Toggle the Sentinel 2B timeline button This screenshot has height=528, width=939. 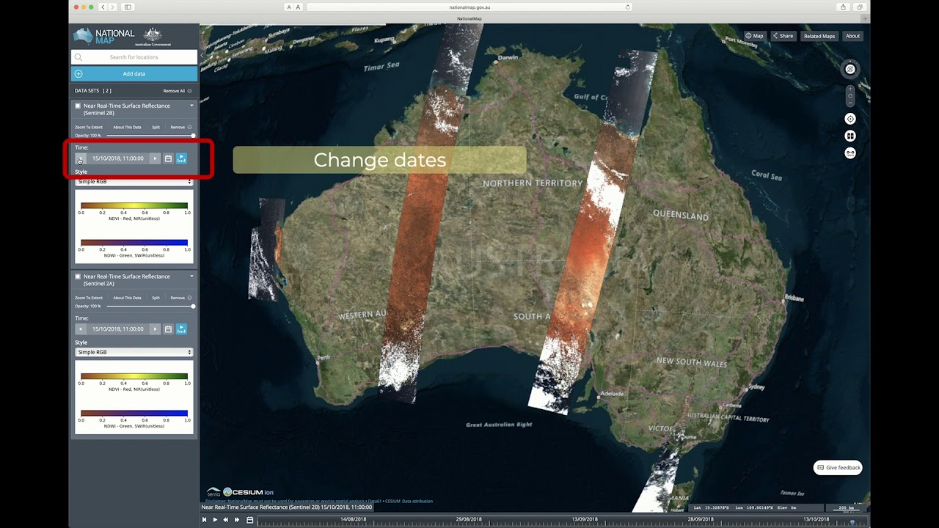pyautogui.click(x=181, y=158)
